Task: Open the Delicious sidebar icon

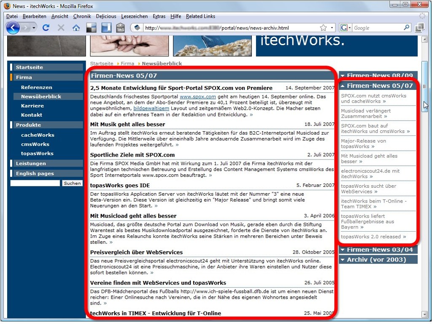Action: pyautogui.click(x=106, y=27)
